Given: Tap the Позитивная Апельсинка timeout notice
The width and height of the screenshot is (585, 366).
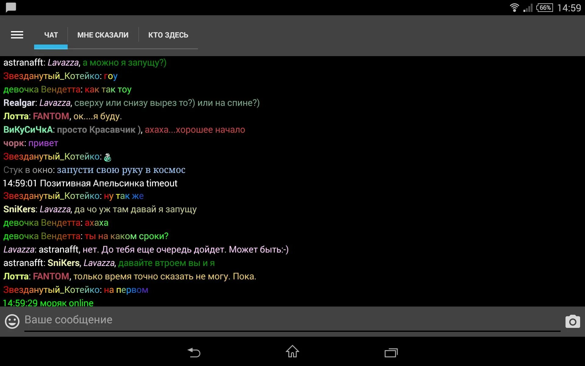Looking at the screenshot, I should click(90, 183).
